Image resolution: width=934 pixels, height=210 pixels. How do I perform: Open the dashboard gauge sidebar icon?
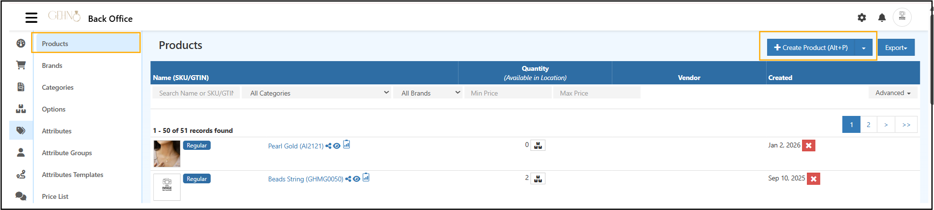[21, 43]
